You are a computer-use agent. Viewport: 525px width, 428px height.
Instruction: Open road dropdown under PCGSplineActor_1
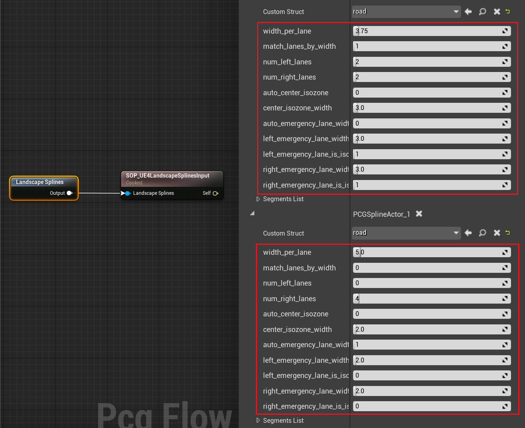pyautogui.click(x=406, y=233)
